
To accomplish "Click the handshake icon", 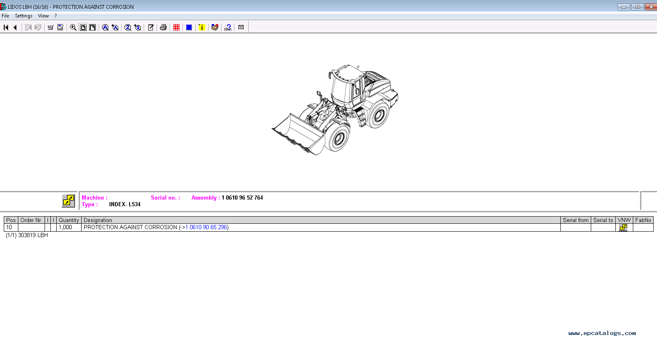I will (x=215, y=27).
